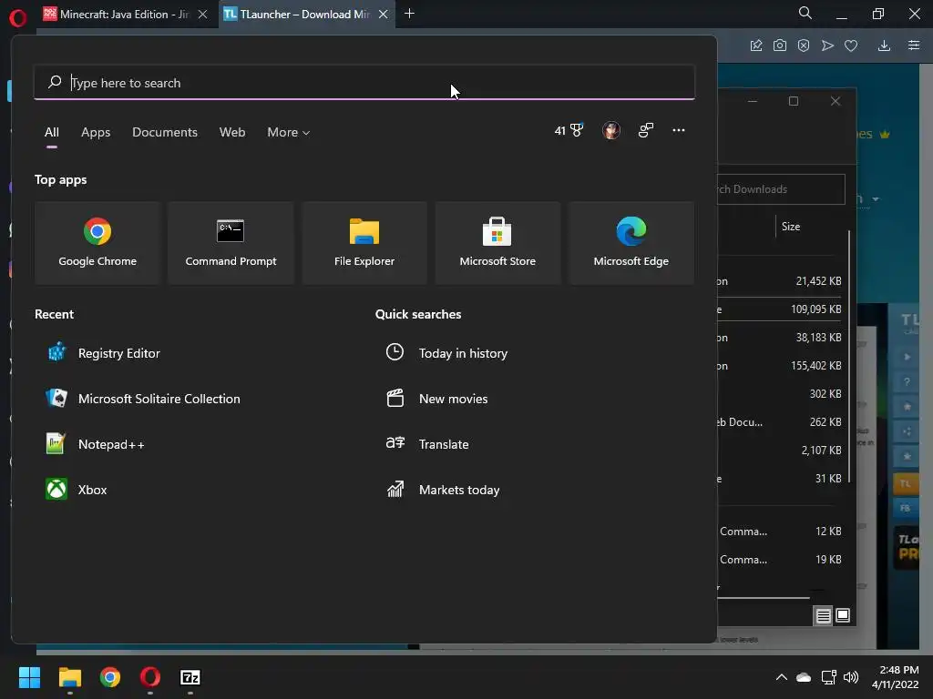
Task: Open network status tray icon
Action: click(x=828, y=677)
